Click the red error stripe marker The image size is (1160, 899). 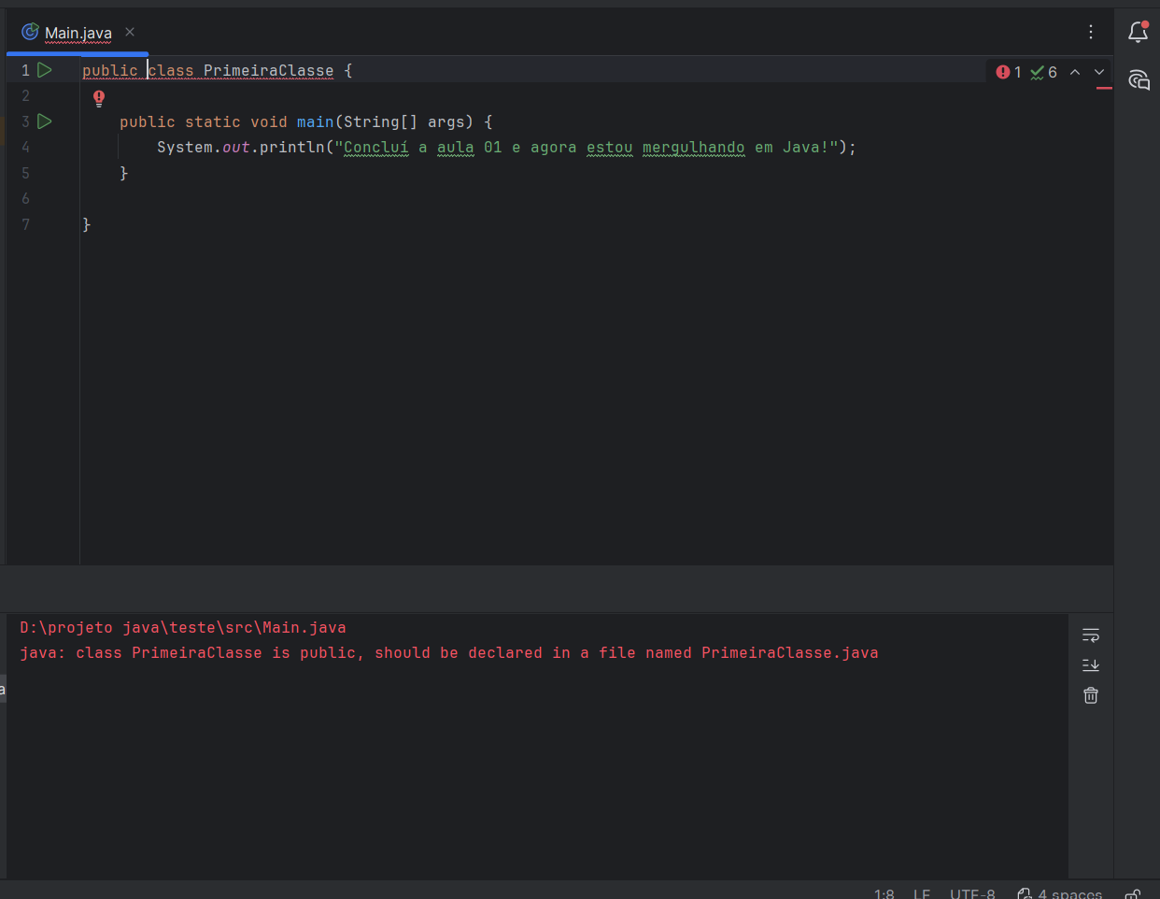1104,88
